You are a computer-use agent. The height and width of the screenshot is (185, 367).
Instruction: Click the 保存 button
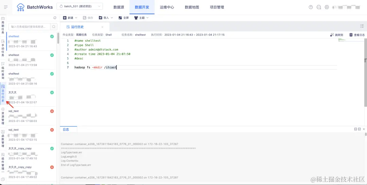pyautogui.click(x=88, y=18)
